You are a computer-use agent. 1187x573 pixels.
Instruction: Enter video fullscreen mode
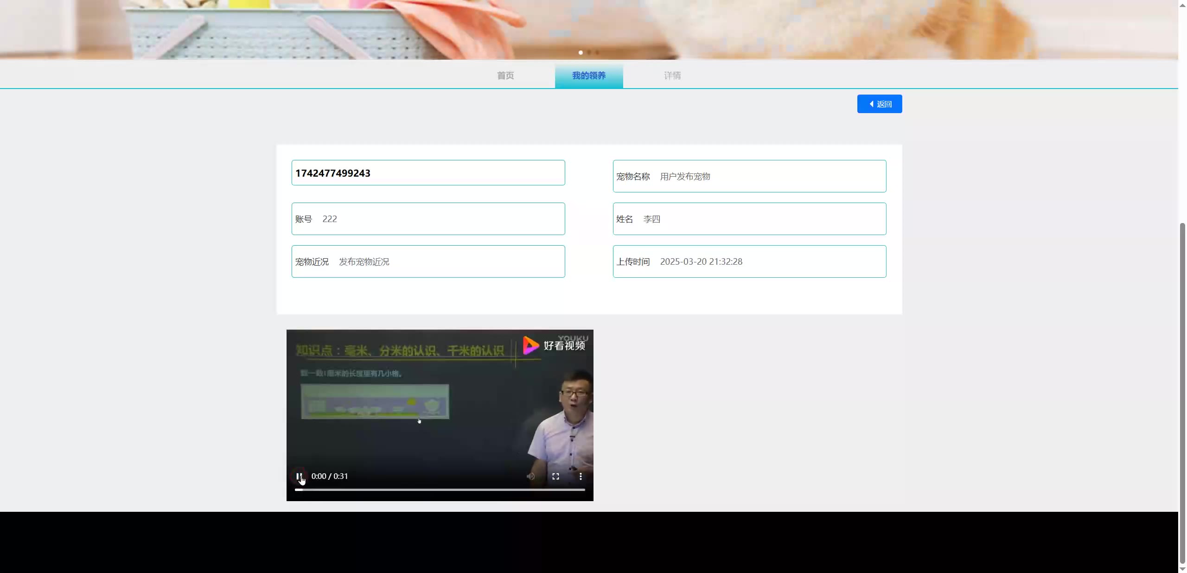tap(555, 476)
